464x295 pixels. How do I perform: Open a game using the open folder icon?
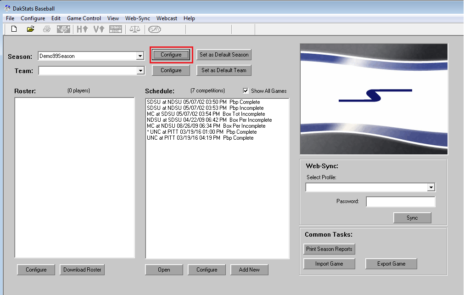tap(30, 28)
